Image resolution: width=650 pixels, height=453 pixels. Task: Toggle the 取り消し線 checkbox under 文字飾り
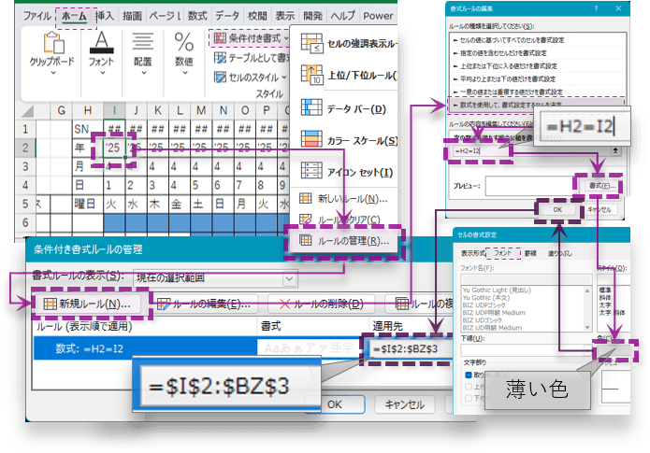(x=467, y=375)
